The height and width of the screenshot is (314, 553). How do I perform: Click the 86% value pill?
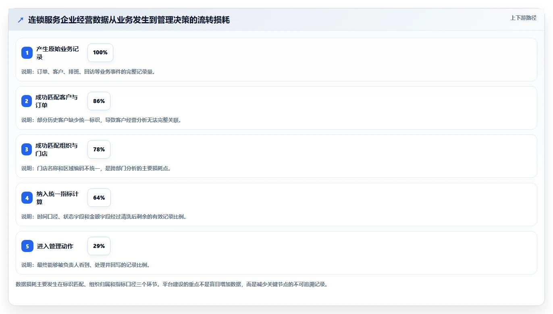click(x=99, y=101)
